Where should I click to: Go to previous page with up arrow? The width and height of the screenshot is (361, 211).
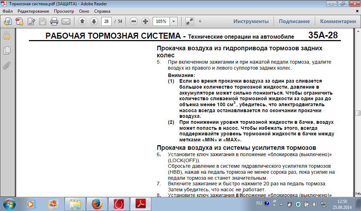click(x=82, y=21)
